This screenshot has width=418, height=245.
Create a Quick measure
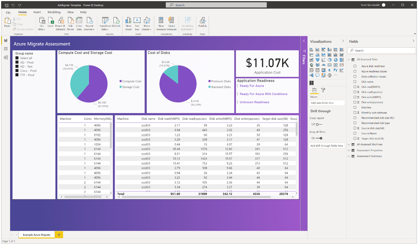(172, 23)
